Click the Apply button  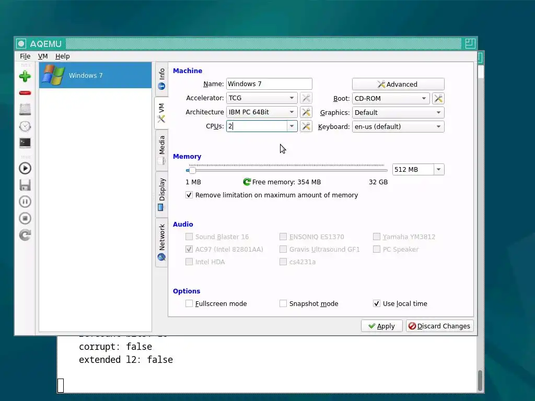point(382,326)
